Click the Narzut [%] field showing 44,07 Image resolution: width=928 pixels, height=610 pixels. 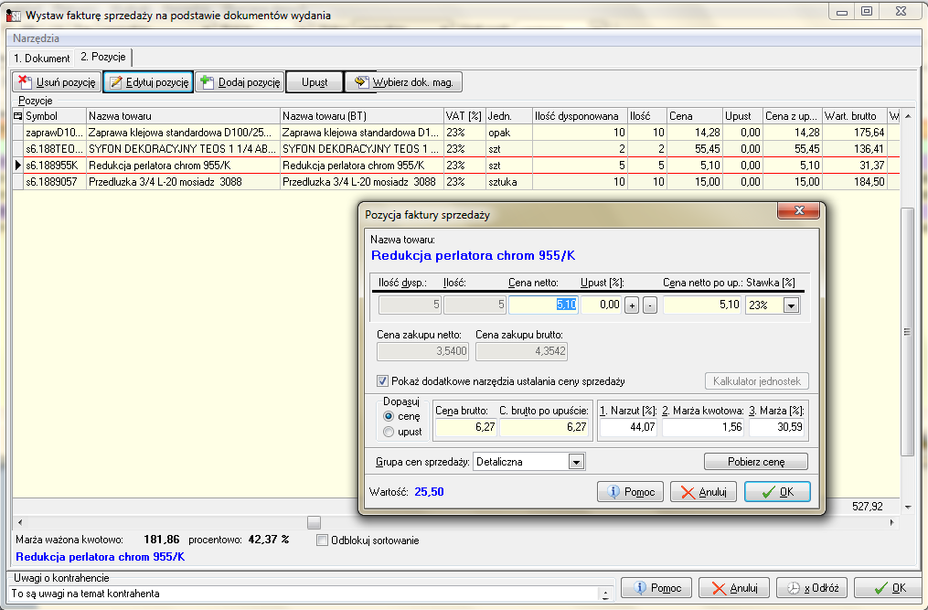pyautogui.click(x=628, y=427)
